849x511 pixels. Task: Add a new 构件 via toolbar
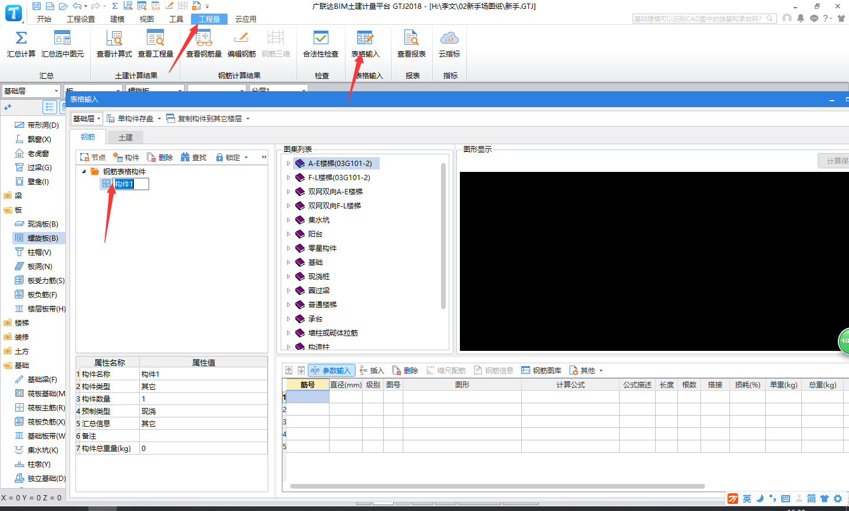126,157
